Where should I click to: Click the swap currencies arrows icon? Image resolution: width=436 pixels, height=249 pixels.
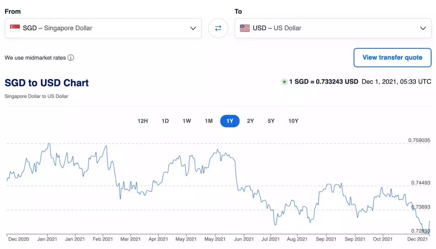(218, 28)
